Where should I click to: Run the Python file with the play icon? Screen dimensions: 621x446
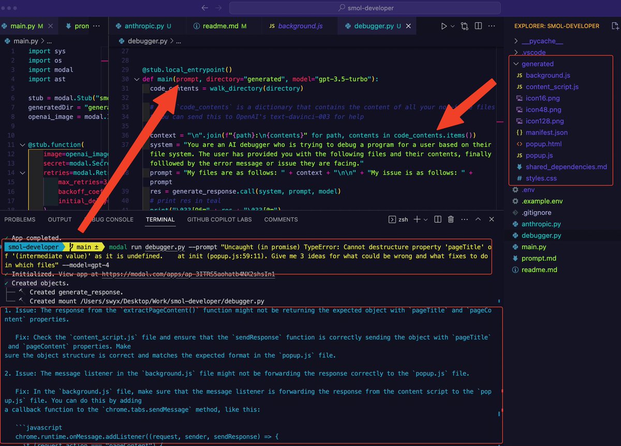point(444,26)
